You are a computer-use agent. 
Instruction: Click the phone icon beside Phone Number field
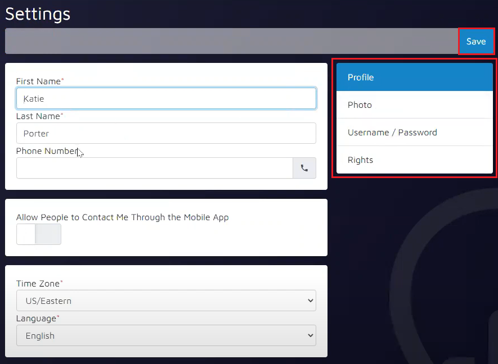pos(304,168)
